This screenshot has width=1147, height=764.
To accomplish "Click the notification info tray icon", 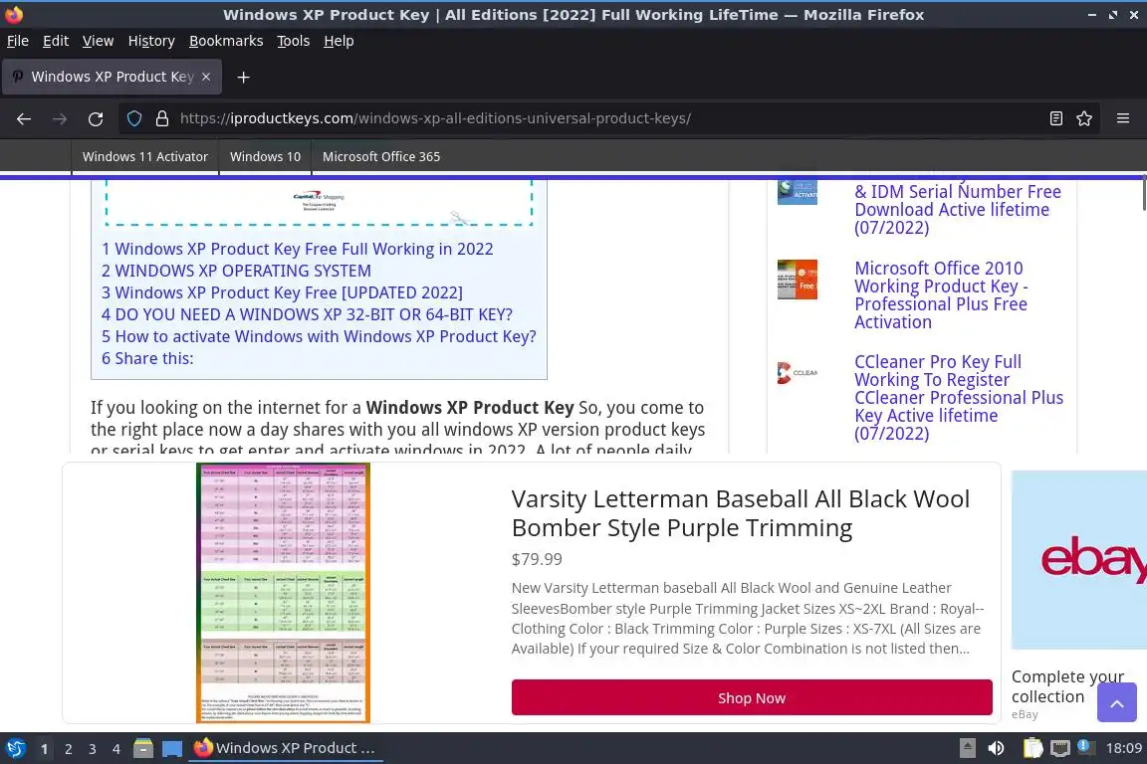I will coord(1085,747).
